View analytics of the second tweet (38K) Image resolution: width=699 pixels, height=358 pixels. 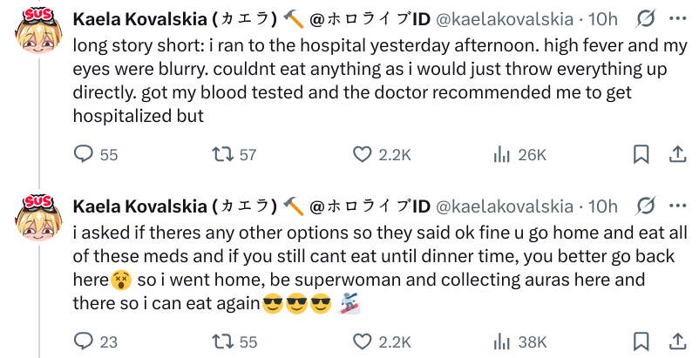tap(502, 341)
